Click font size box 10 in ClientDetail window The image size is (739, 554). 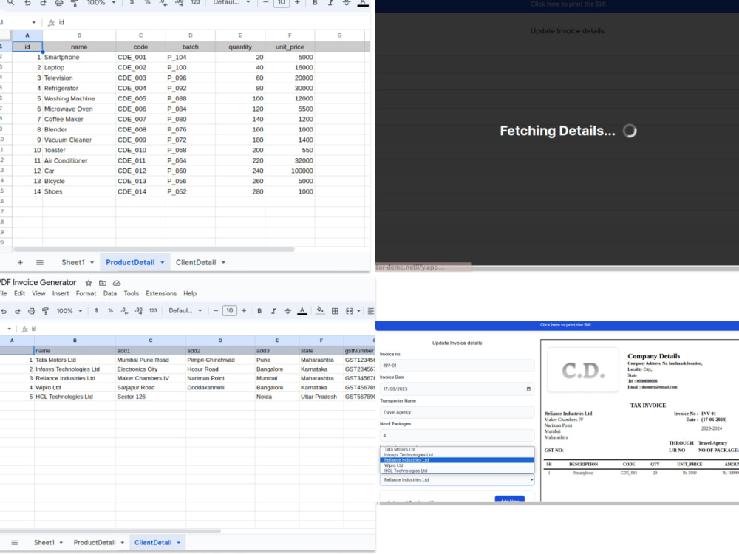coord(230,311)
